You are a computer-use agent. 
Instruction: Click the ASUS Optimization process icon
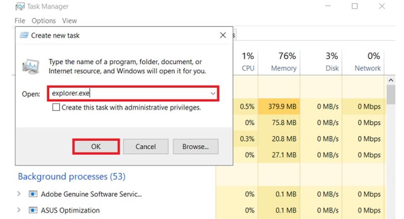coord(33,210)
